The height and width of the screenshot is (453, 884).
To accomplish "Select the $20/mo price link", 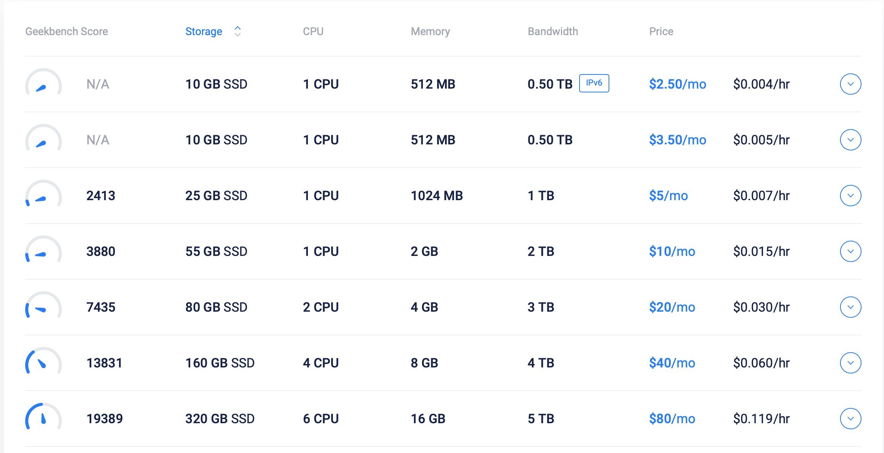I will (672, 307).
